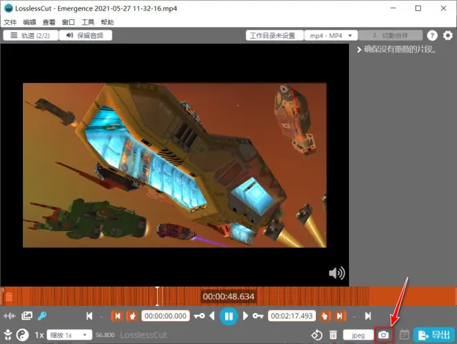Expand the 确保没有重叠的片段 notice chevron
Viewport: 457px width, 344px height.
click(x=359, y=50)
